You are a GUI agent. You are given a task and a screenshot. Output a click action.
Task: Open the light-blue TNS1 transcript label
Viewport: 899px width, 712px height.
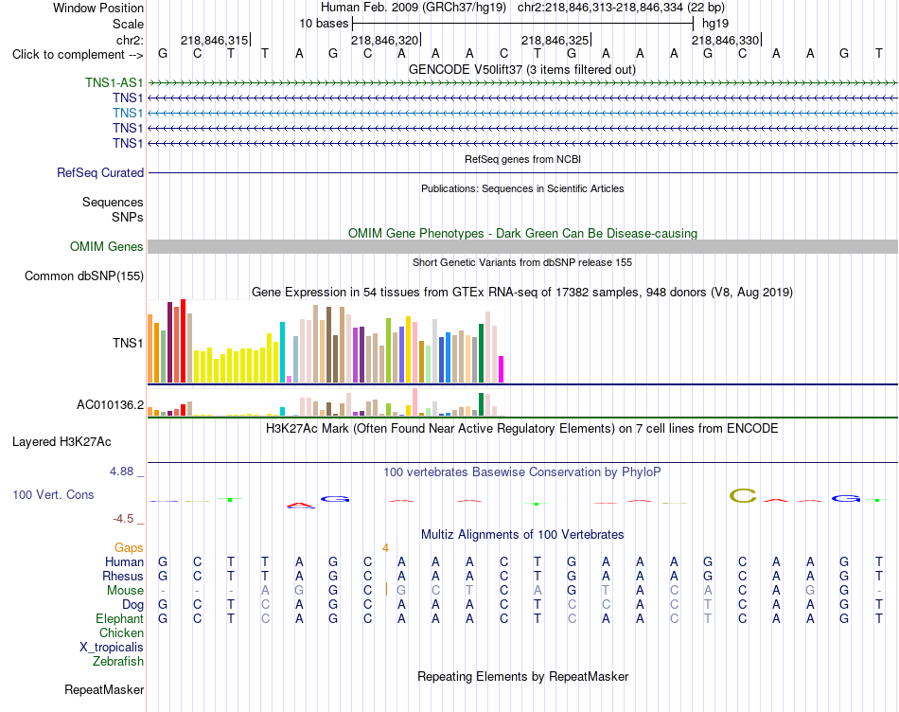[128, 113]
